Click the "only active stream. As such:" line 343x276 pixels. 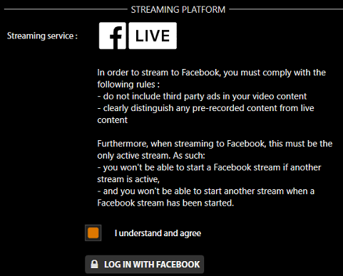click(x=151, y=156)
